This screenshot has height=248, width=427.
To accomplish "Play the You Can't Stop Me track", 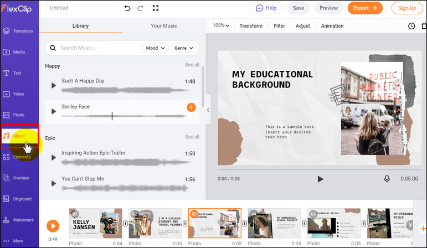I will click(x=54, y=183).
